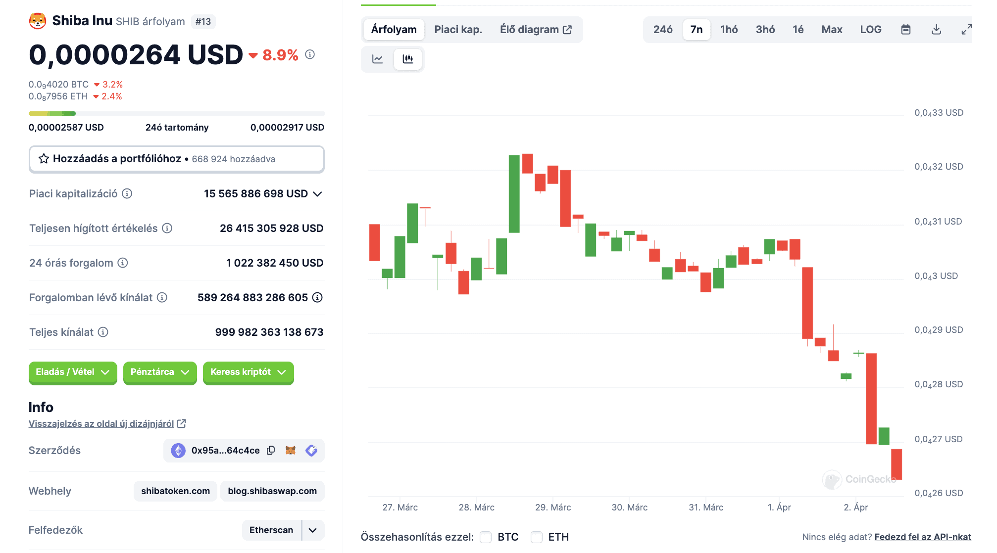Click the 0.0₈7956 ETH price text

58,96
